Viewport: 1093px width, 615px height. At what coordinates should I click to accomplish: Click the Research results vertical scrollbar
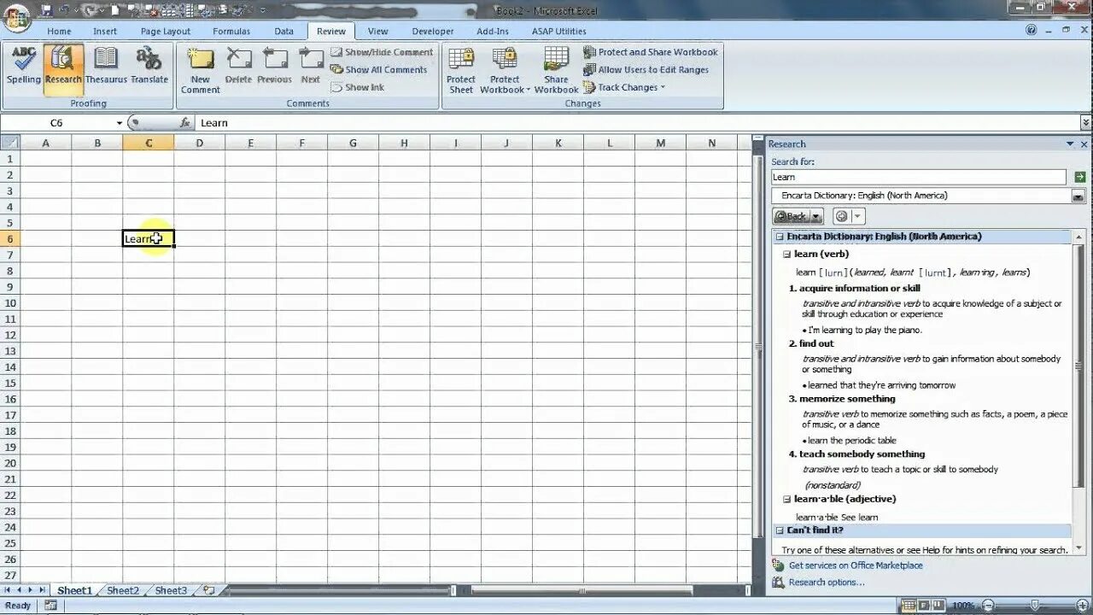[1079, 391]
